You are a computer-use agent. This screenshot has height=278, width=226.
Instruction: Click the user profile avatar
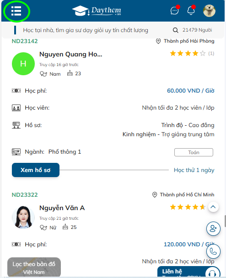click(209, 11)
